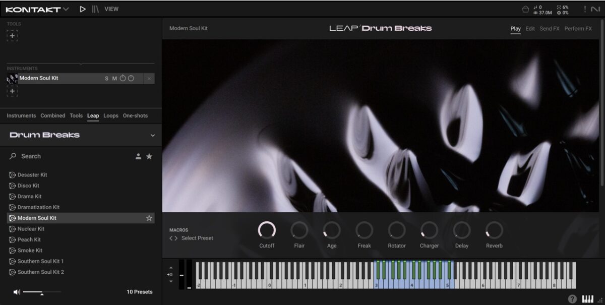
Task: Toggle the library browser icon in the header
Action: [x=95, y=9]
